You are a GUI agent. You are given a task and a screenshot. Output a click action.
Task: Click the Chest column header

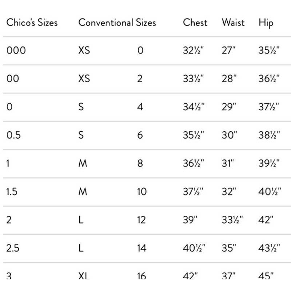click(195, 23)
